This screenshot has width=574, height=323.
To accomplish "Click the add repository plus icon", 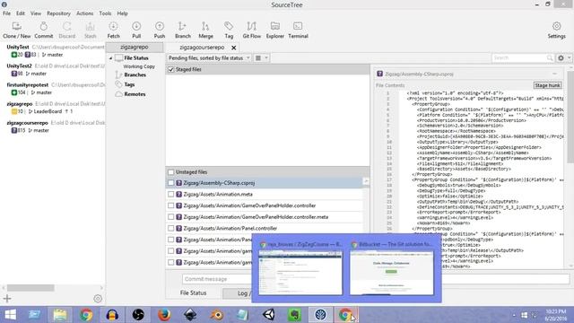I will click(7, 299).
